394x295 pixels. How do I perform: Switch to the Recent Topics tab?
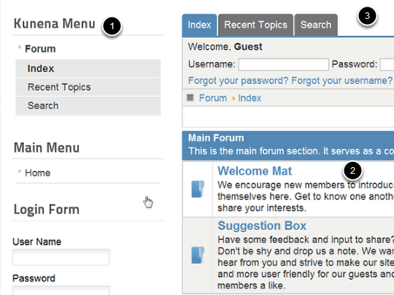pyautogui.click(x=255, y=25)
